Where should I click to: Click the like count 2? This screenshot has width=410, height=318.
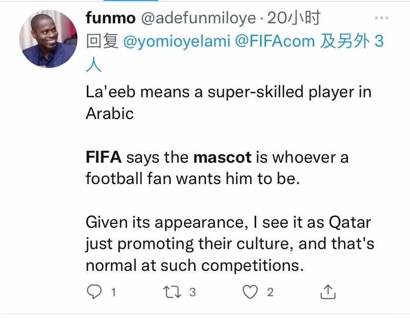click(x=271, y=292)
